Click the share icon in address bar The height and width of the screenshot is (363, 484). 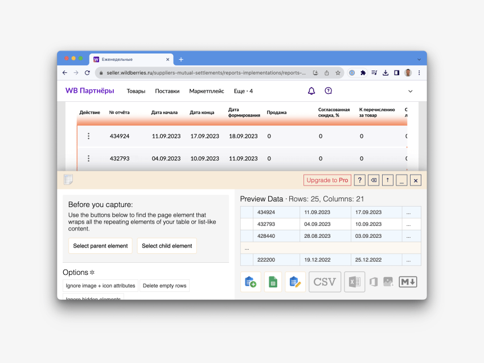click(327, 73)
